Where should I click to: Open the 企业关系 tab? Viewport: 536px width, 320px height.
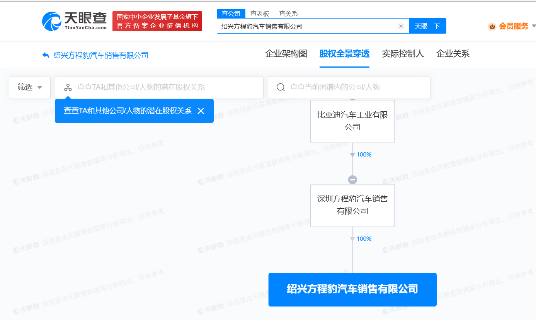pyautogui.click(x=453, y=54)
